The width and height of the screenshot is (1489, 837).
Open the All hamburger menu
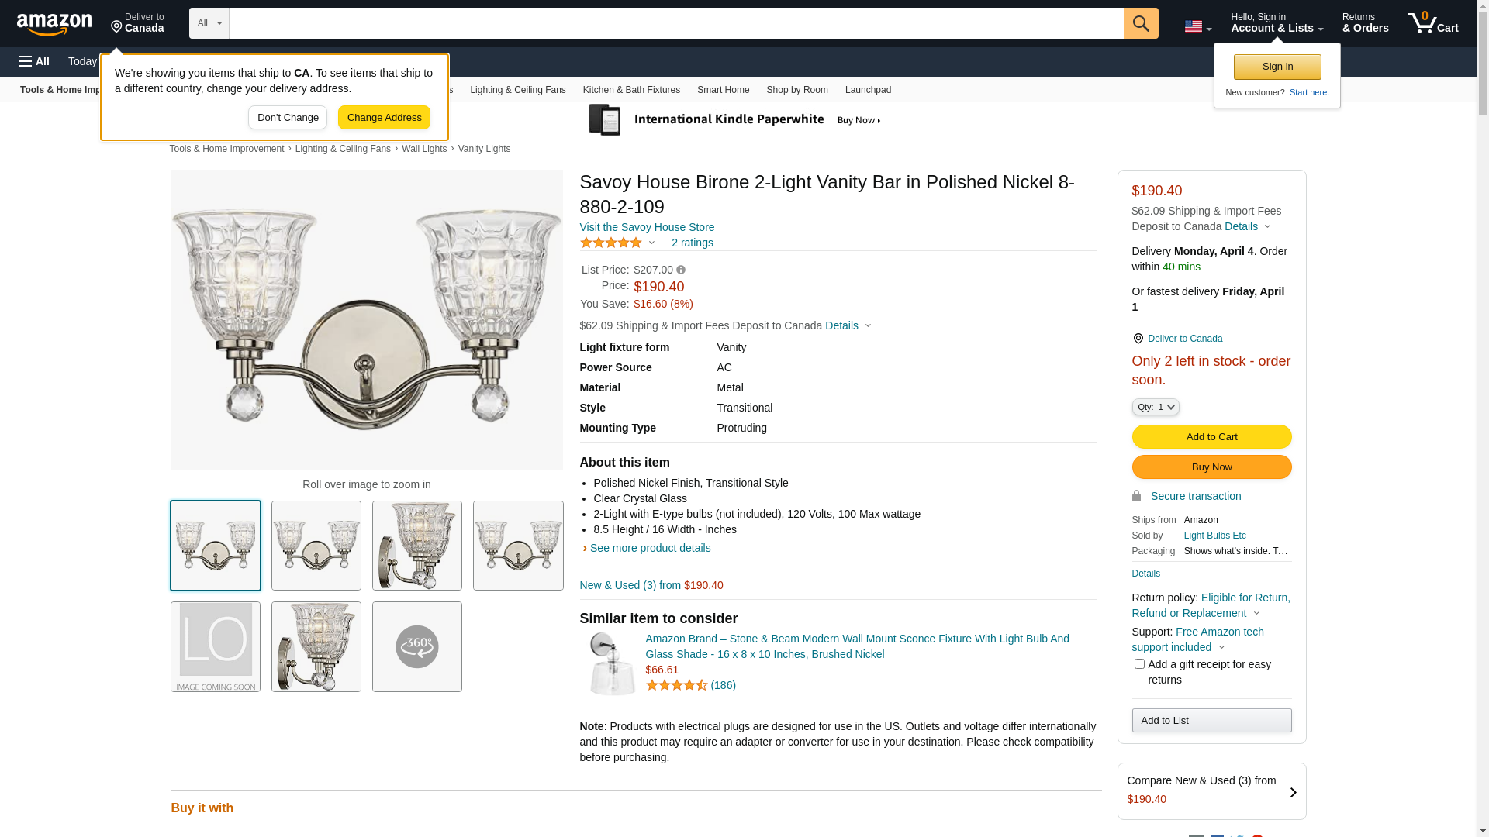click(x=34, y=61)
